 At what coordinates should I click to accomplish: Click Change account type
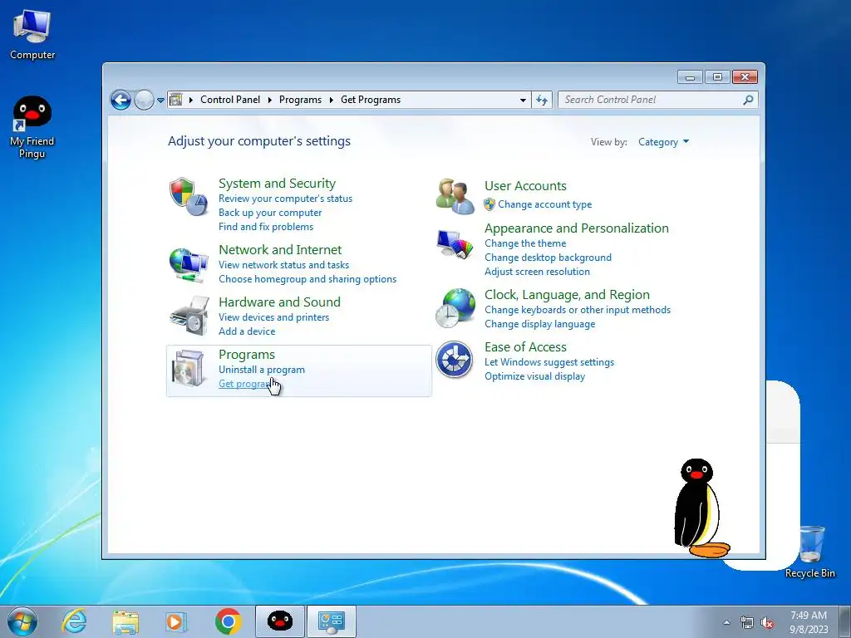click(x=545, y=204)
